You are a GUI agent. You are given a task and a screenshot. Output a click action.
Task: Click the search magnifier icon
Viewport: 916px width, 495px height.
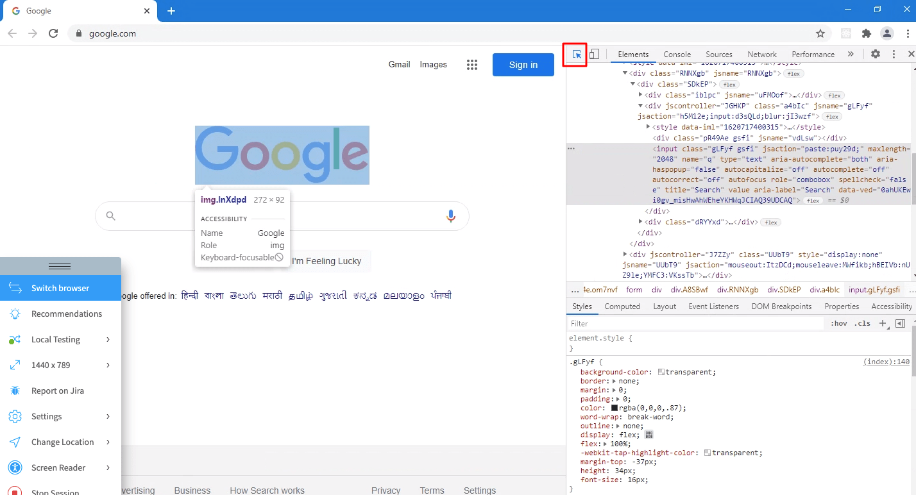[110, 216]
